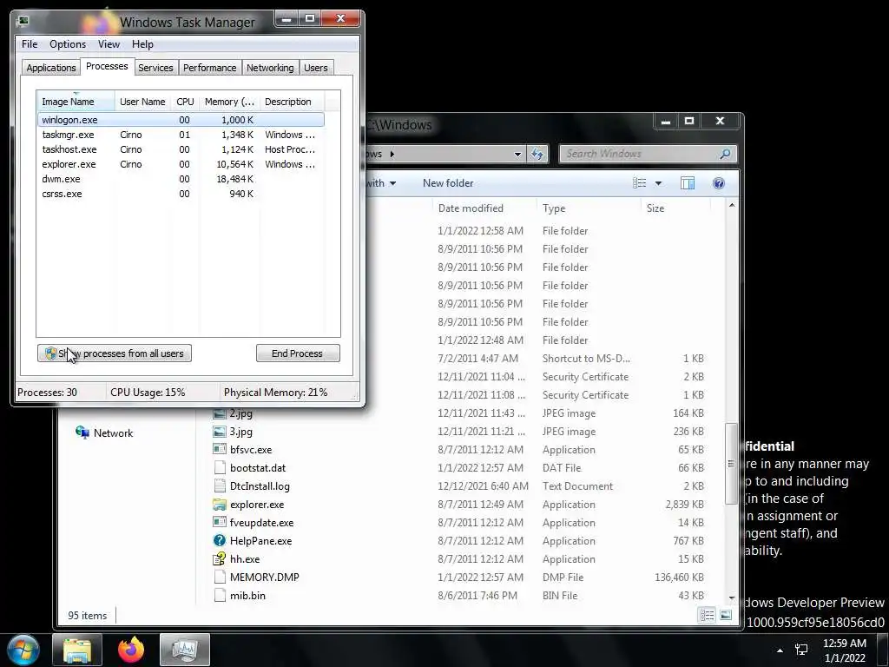Show hidden tray icons arrow
The width and height of the screenshot is (889, 667).
780,650
